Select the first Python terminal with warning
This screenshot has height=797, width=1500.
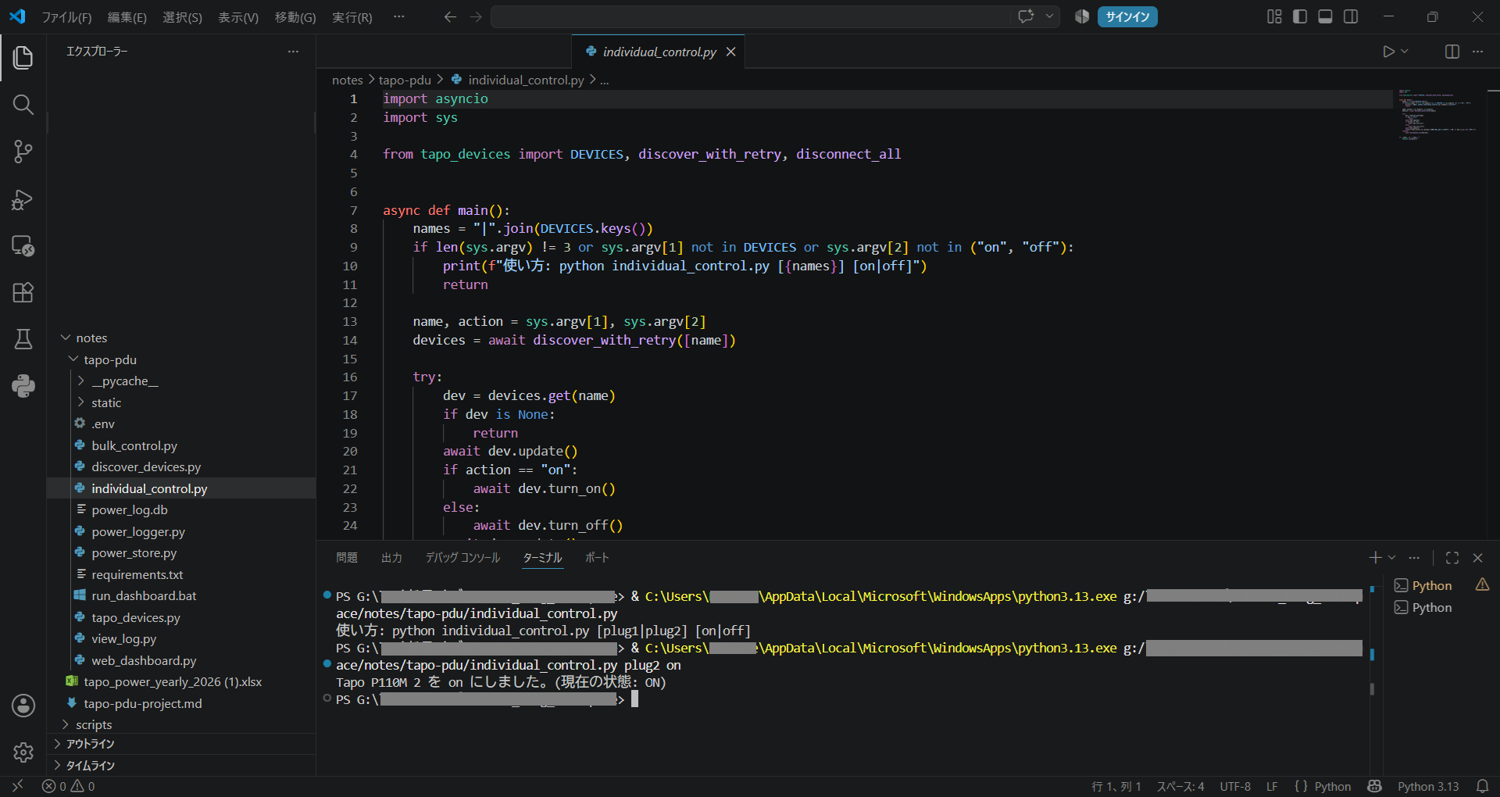(x=1441, y=586)
